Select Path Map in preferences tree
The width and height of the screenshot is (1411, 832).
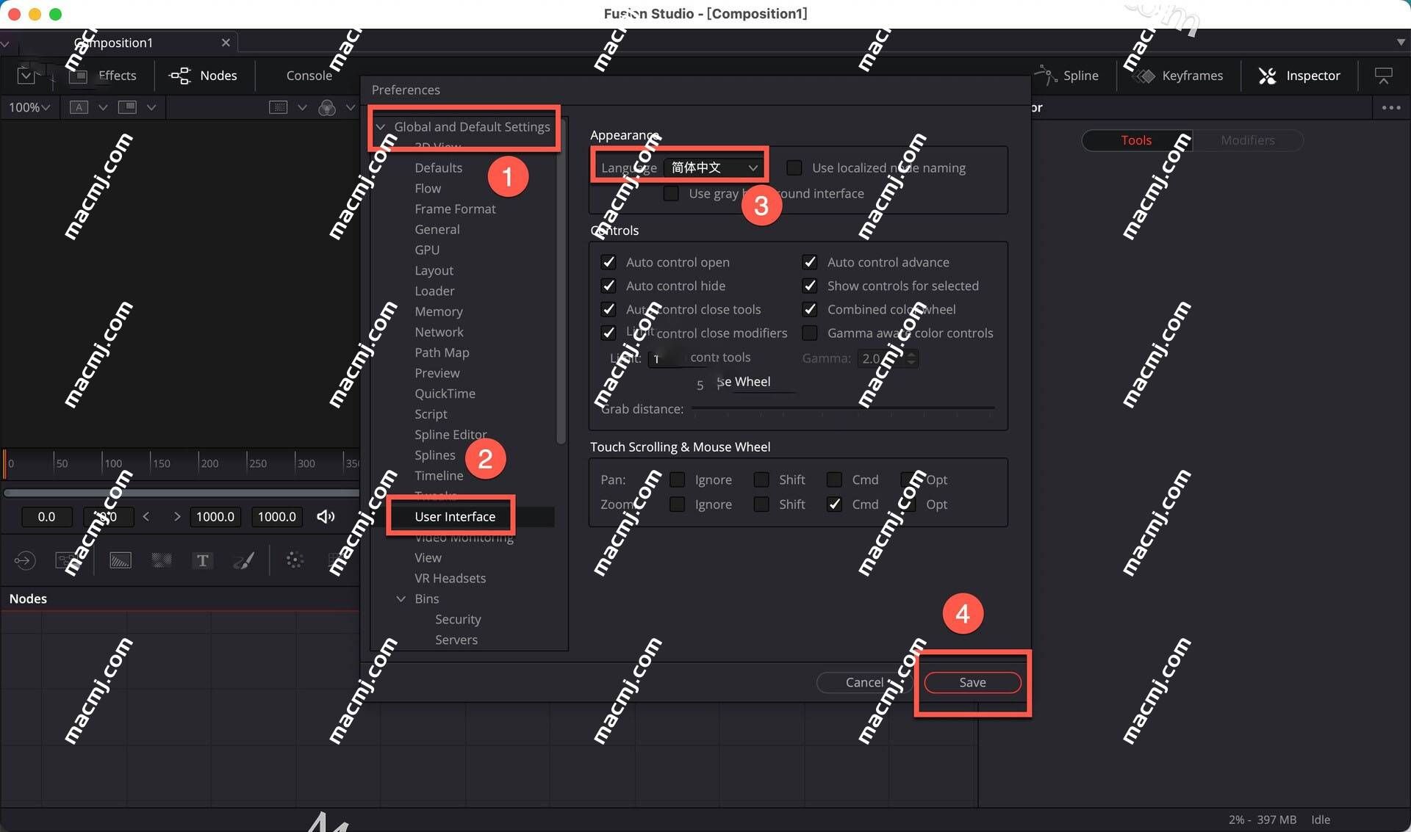tap(442, 353)
